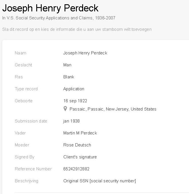Click the Beschrijving field label

point(27,181)
